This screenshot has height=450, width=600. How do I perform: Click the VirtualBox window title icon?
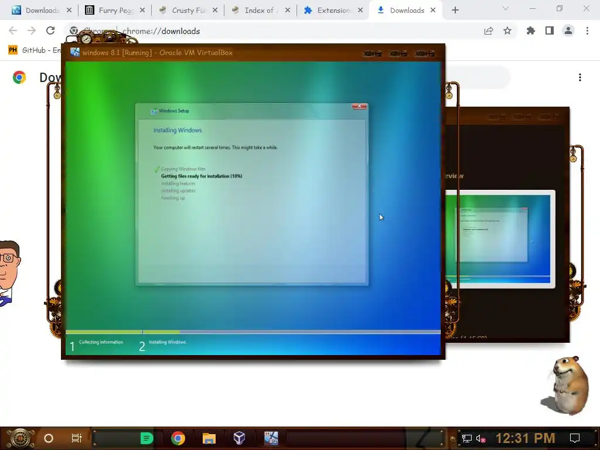click(x=75, y=52)
